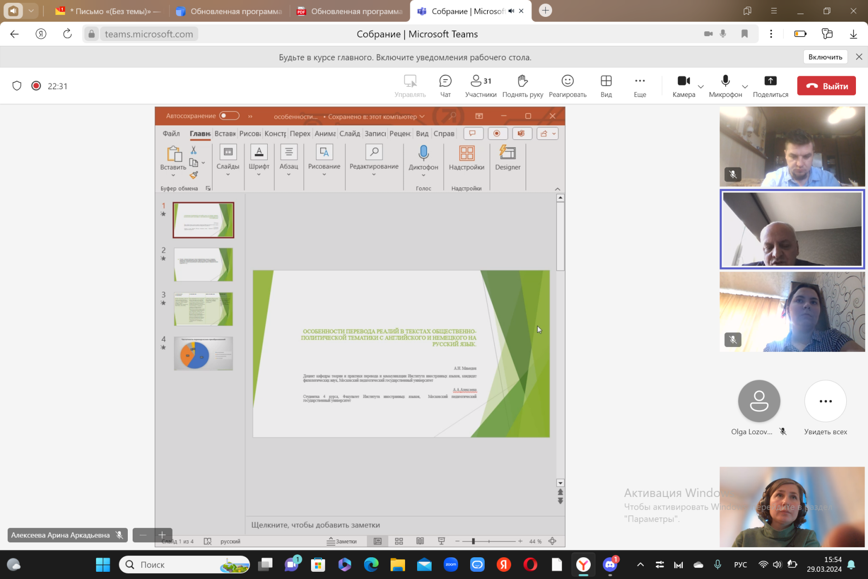Click the Teams shield privacy icon
Viewport: 868px width, 579px height.
17,86
